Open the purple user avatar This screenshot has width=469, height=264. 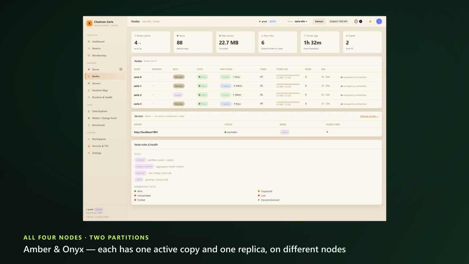pos(379,21)
